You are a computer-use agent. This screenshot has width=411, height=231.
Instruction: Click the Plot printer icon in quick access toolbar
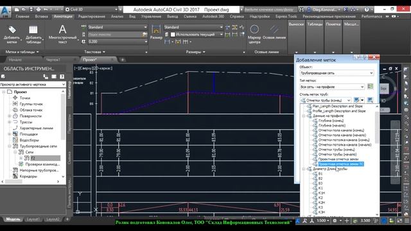tap(39, 10)
